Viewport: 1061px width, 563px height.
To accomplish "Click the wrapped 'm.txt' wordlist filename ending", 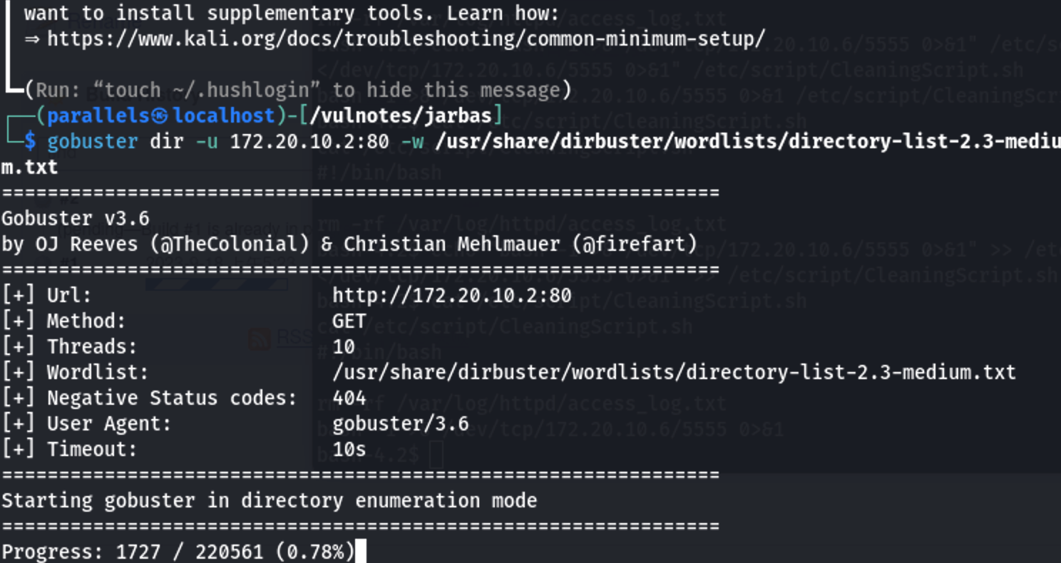I will click(x=29, y=167).
